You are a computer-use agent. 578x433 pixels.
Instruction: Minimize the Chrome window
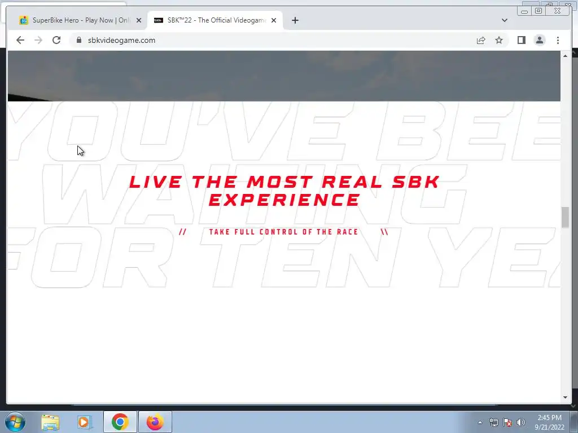(x=524, y=11)
